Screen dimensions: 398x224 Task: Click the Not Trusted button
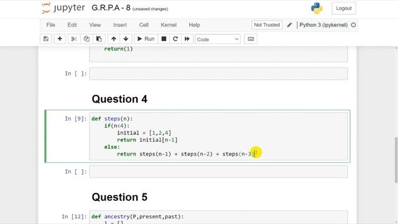tap(267, 25)
